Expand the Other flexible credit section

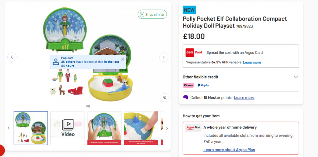click(296, 77)
